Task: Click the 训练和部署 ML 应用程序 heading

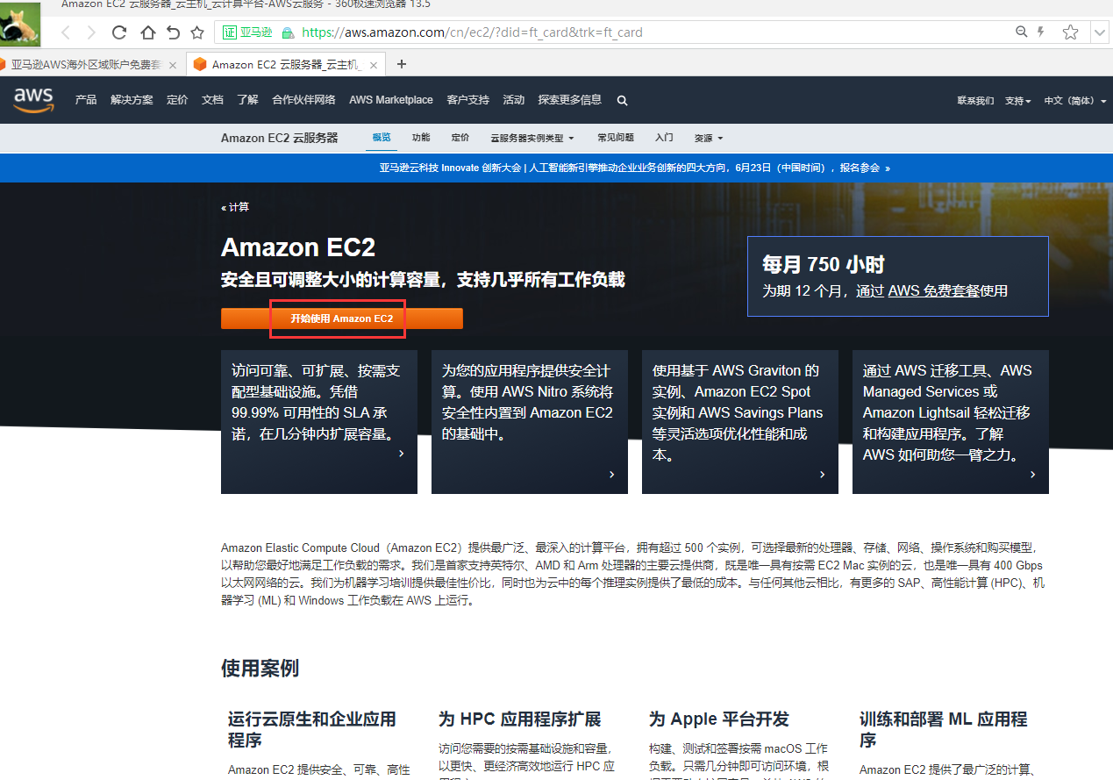Action: (944, 730)
